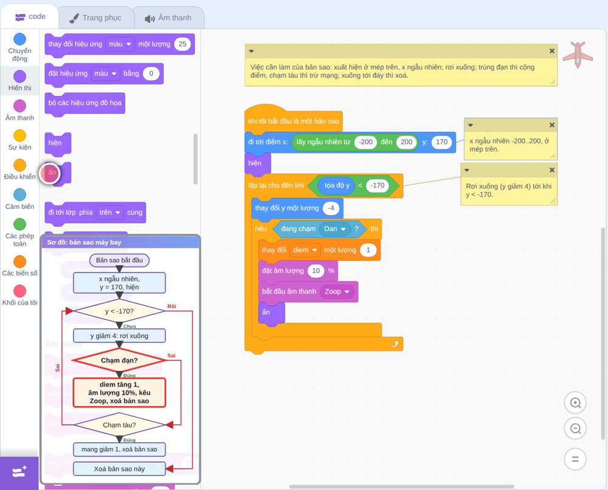The width and height of the screenshot is (608, 490).
Task: Open the Cảm biến block category
Action: tap(20, 199)
